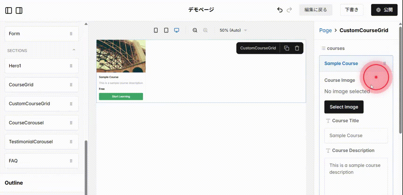Toggle the right sidebar panel icon

coord(19,10)
